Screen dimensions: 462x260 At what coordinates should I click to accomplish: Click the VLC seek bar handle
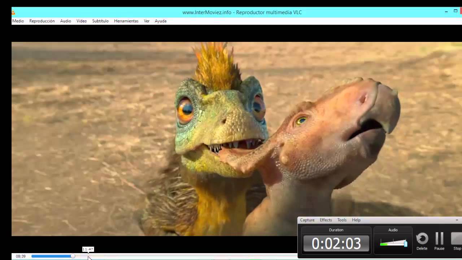(x=73, y=256)
